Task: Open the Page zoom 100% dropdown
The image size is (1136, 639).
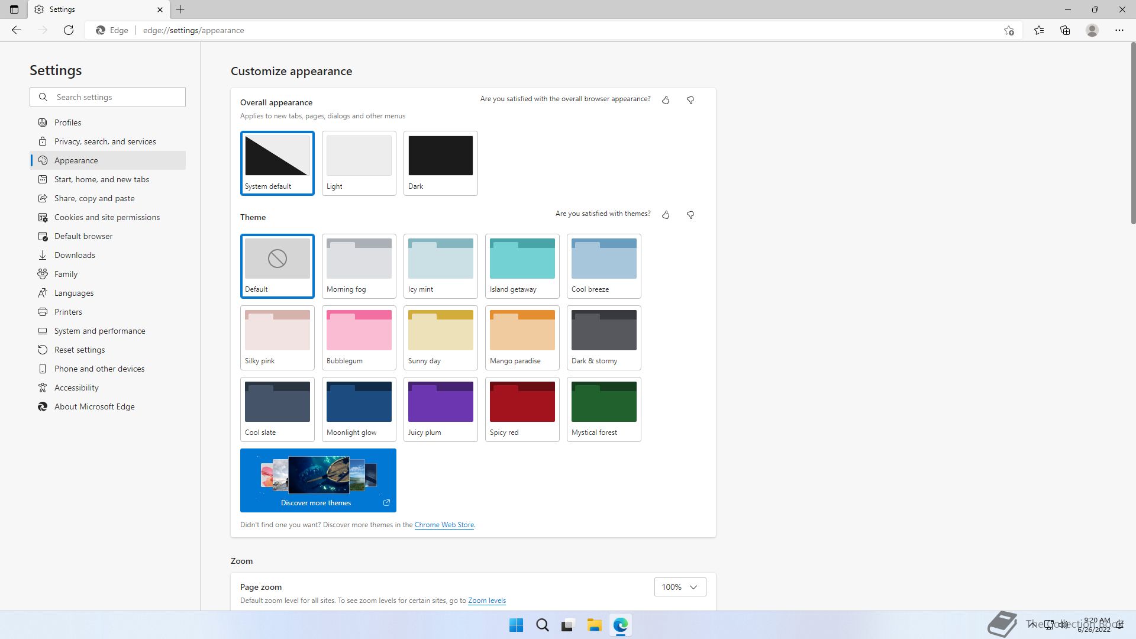Action: [680, 587]
